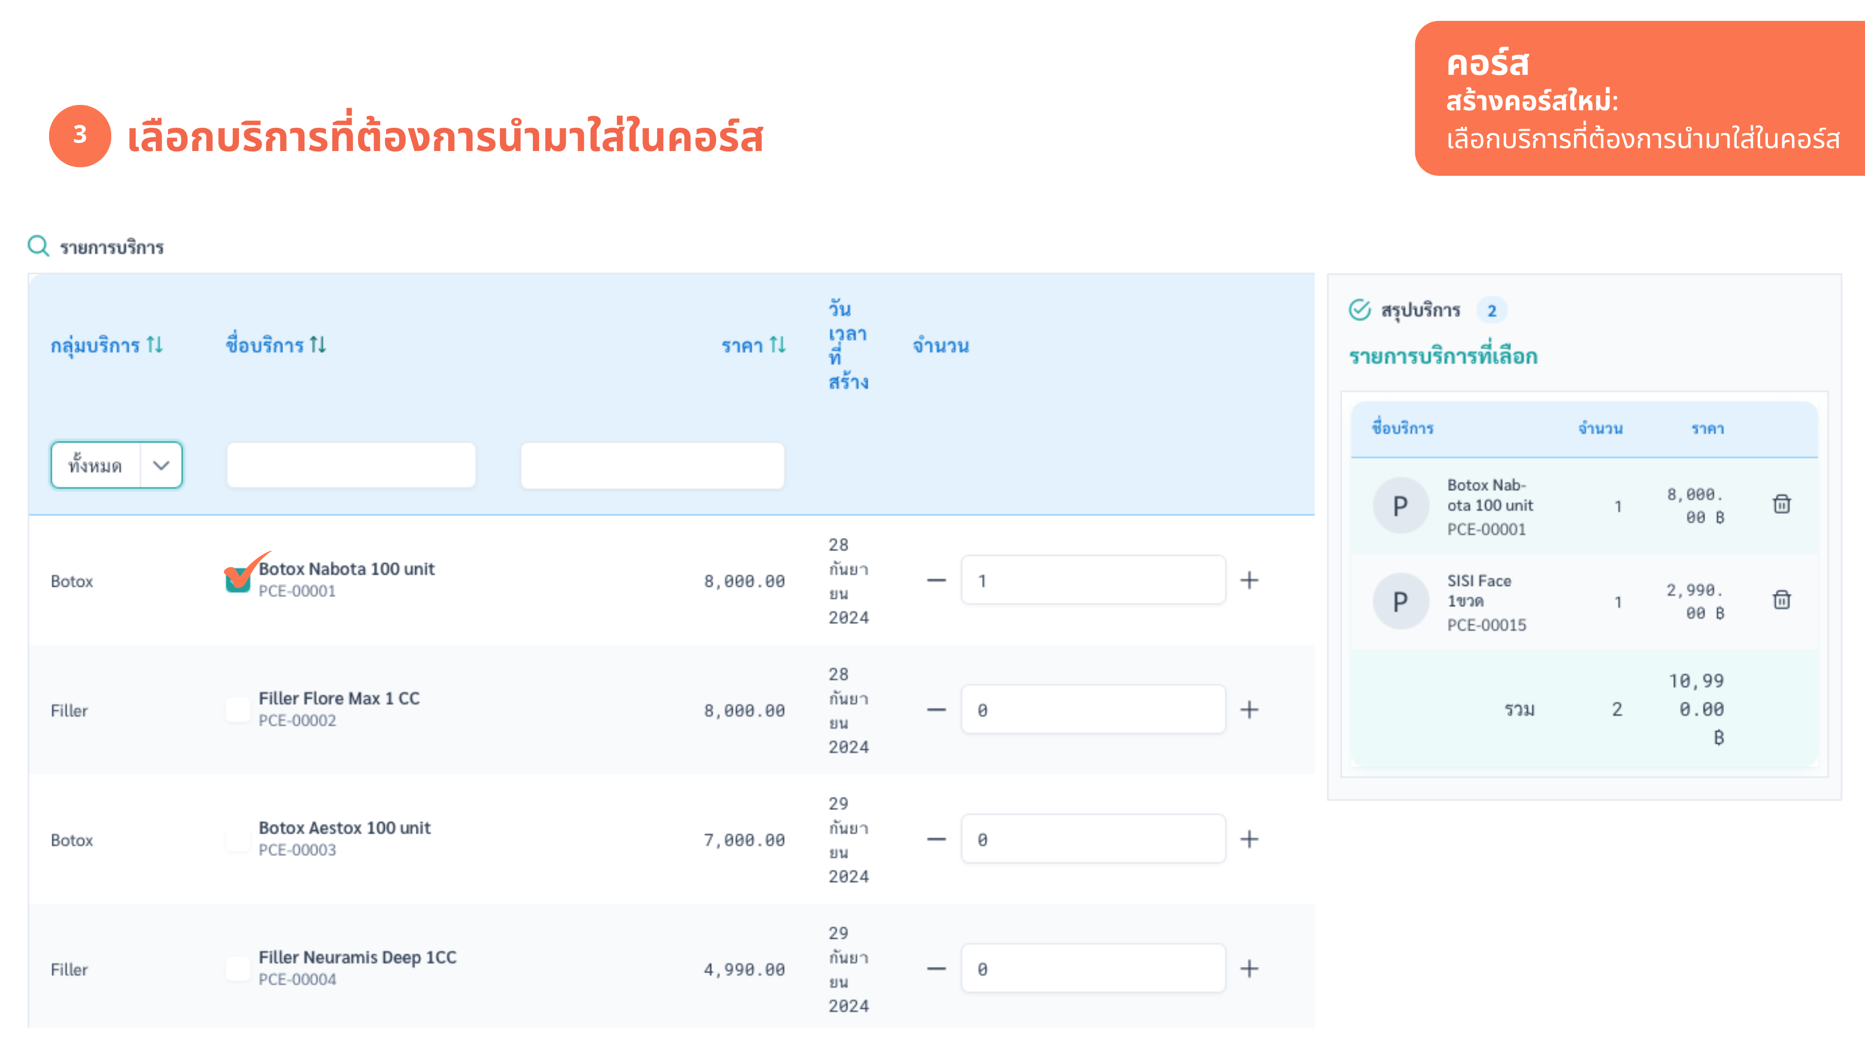Check the Filler Flore Max 1 CC checkbox
This screenshot has height=1049, width=1865.
(x=237, y=710)
